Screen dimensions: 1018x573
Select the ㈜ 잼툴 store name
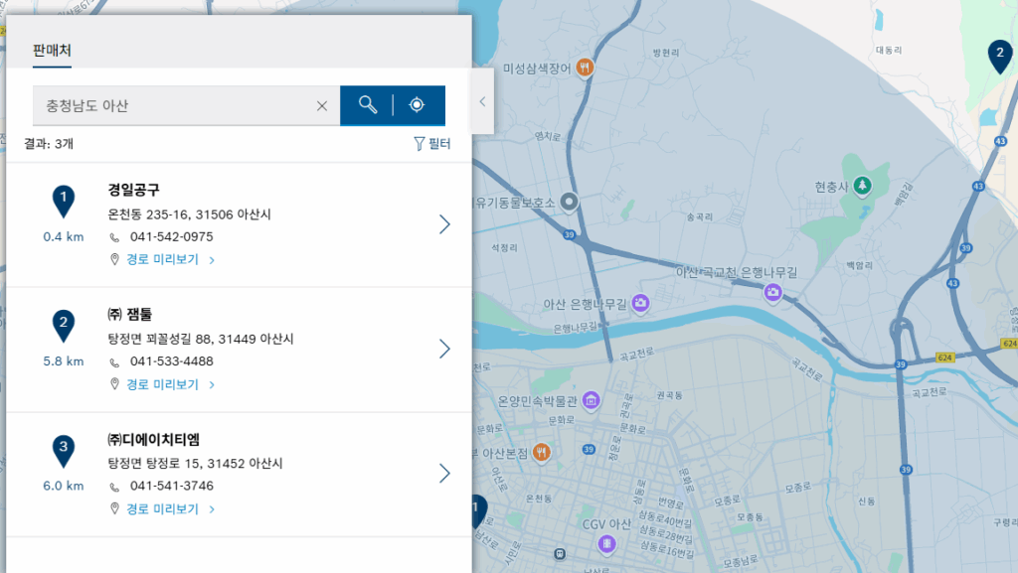(130, 315)
